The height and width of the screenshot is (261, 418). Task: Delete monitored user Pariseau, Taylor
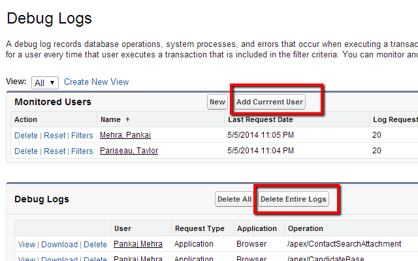26,151
